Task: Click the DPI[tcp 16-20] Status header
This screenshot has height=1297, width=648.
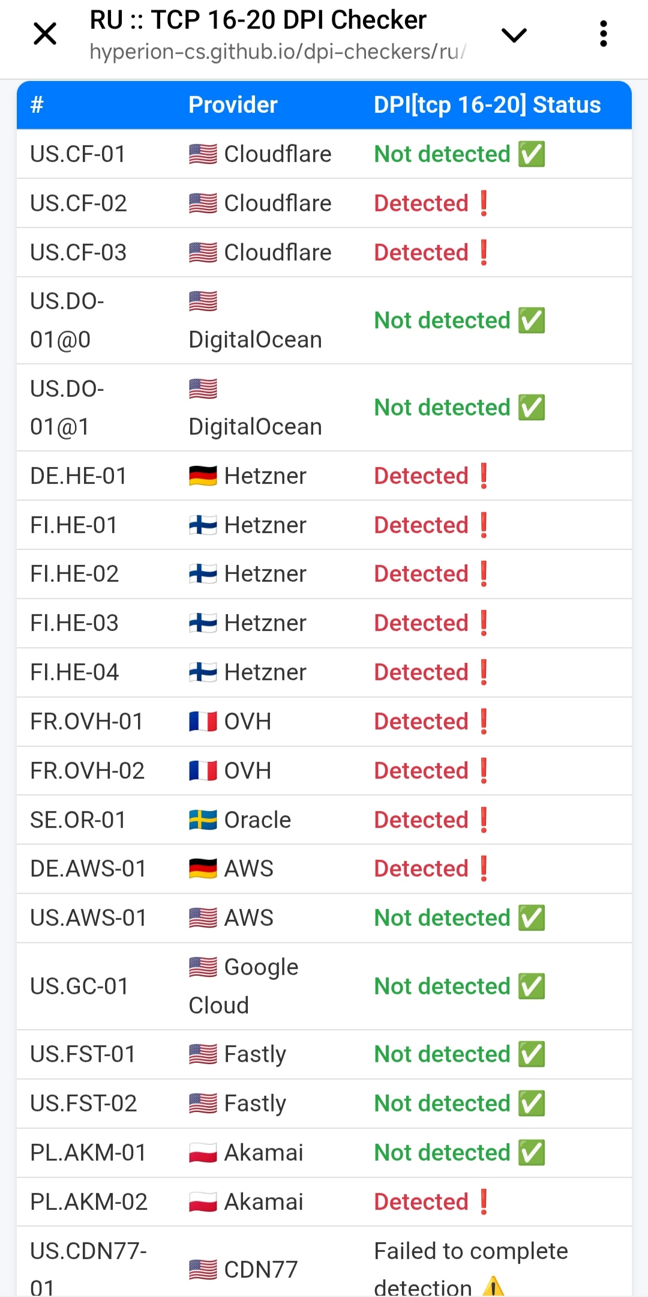Action: (487, 105)
